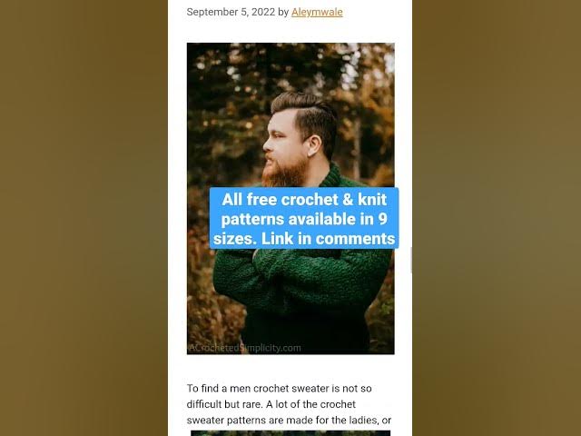Click the word 'by' before the author name

(283, 12)
